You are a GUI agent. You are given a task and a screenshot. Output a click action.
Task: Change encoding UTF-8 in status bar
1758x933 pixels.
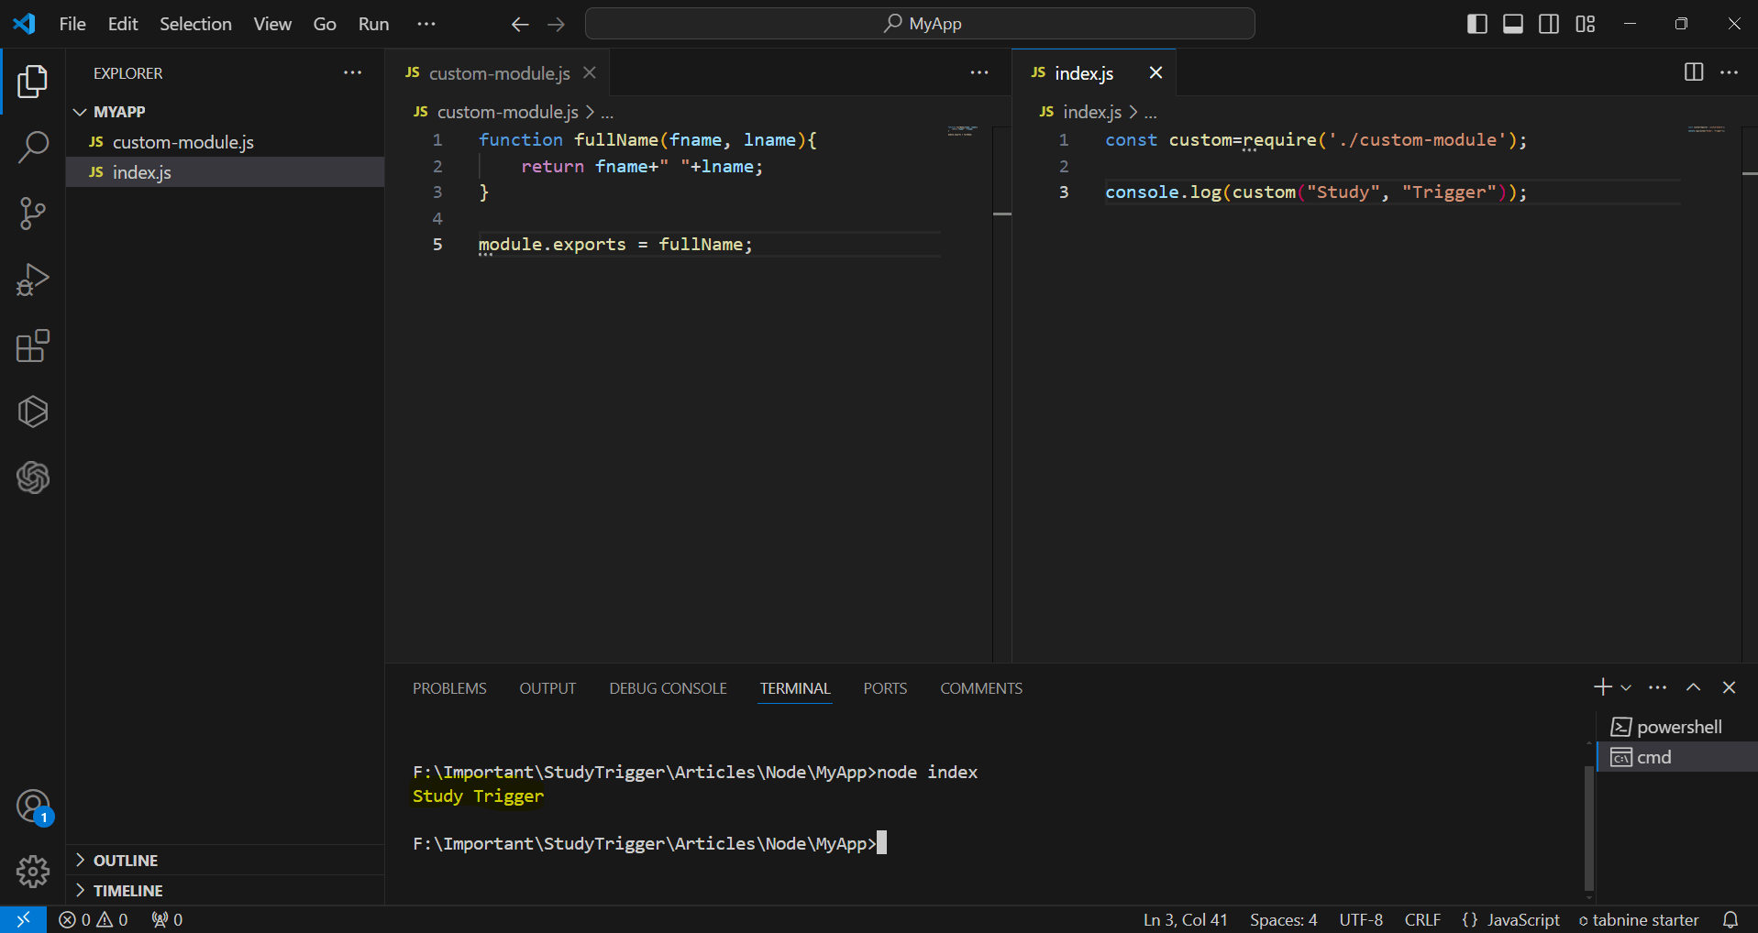(x=1361, y=919)
